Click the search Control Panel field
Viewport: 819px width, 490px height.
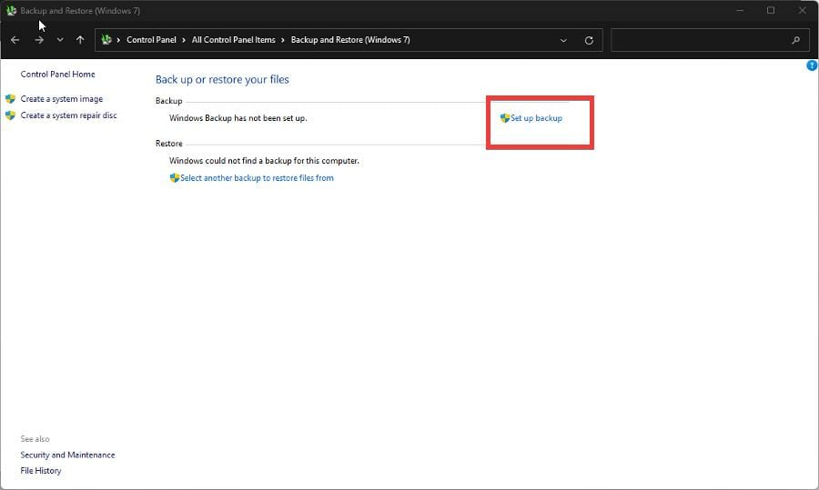(x=711, y=40)
